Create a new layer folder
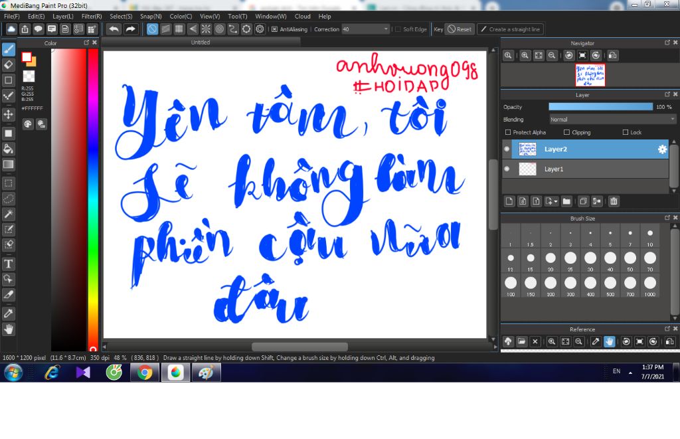 (x=566, y=201)
